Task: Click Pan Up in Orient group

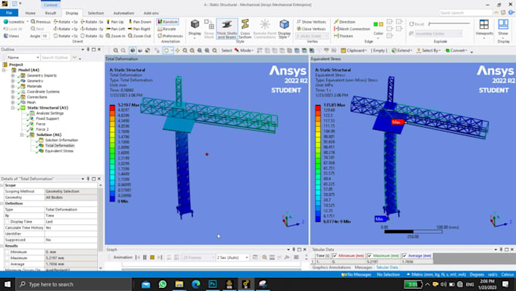Action: (x=115, y=22)
